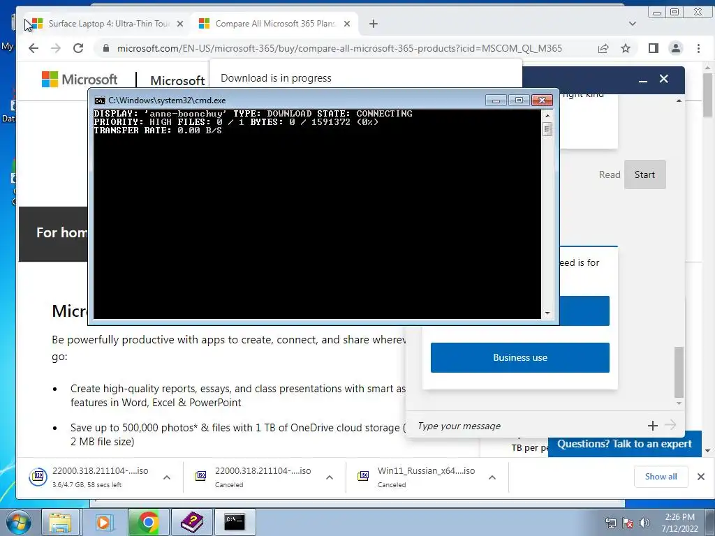
Task: Expand options for downloading iso file
Action: pyautogui.click(x=167, y=477)
